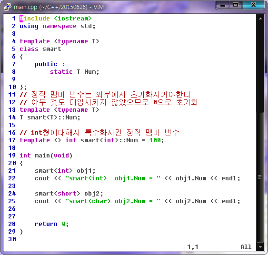
Task: Click the scrollbar up arrow
Action: click(260, 19)
